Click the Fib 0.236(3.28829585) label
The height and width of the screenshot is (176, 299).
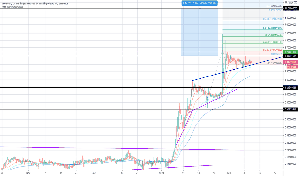click(272, 50)
